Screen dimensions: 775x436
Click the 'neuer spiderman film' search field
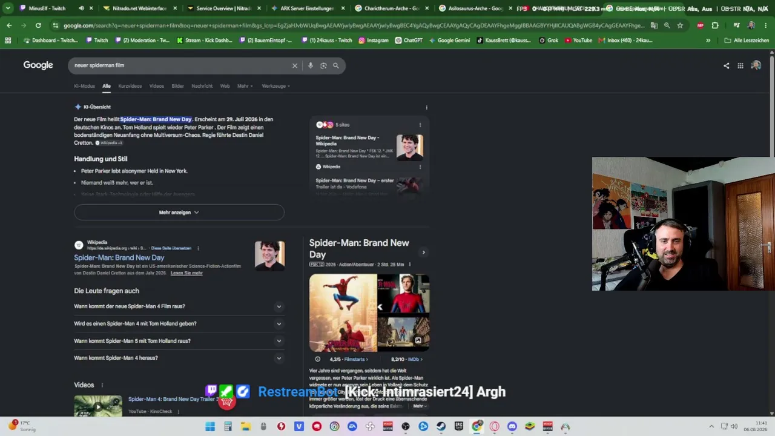point(180,65)
